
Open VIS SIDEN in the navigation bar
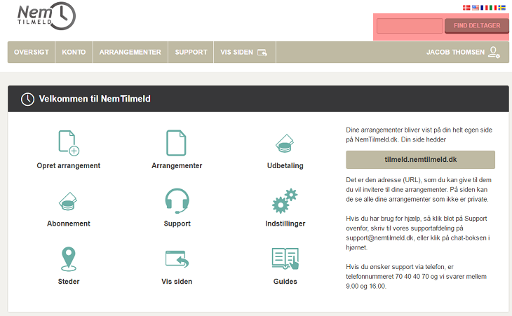[x=245, y=52]
